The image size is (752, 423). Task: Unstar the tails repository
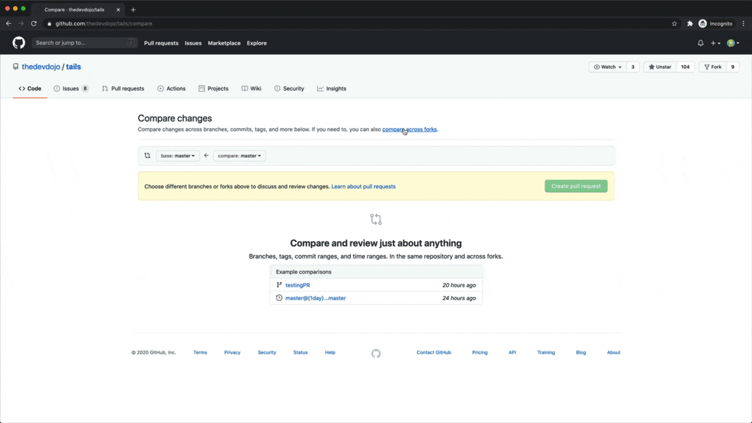click(x=660, y=67)
